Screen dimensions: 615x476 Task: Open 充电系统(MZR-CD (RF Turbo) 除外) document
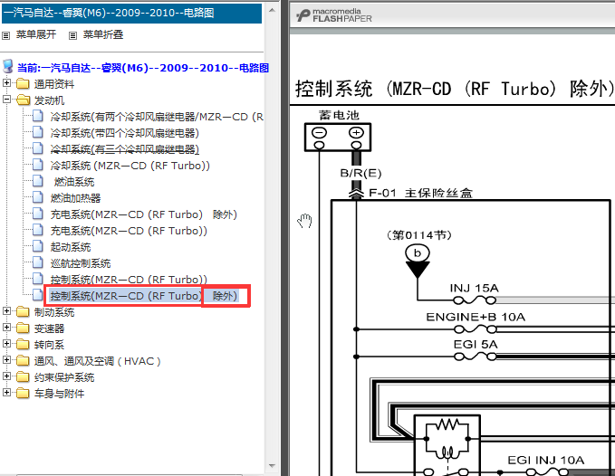point(144,214)
